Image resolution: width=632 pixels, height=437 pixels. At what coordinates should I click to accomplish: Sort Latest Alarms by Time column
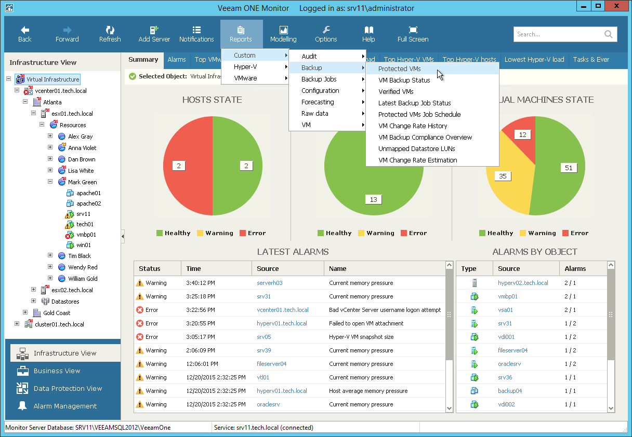[216, 269]
